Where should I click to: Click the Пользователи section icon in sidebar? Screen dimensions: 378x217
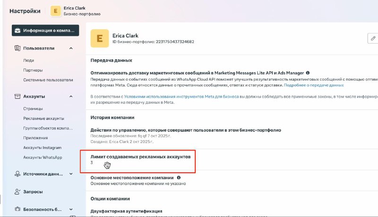[x=17, y=48]
